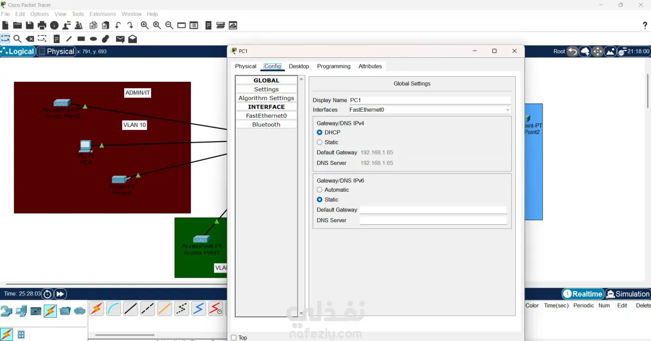Viewport: 651px width, 341px height.
Task: Add a Simple PDU with the closed envelope
Action: tap(120, 39)
